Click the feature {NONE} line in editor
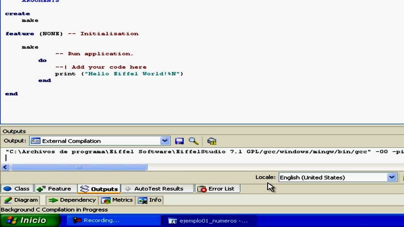This screenshot has height=227, width=404. (x=72, y=33)
